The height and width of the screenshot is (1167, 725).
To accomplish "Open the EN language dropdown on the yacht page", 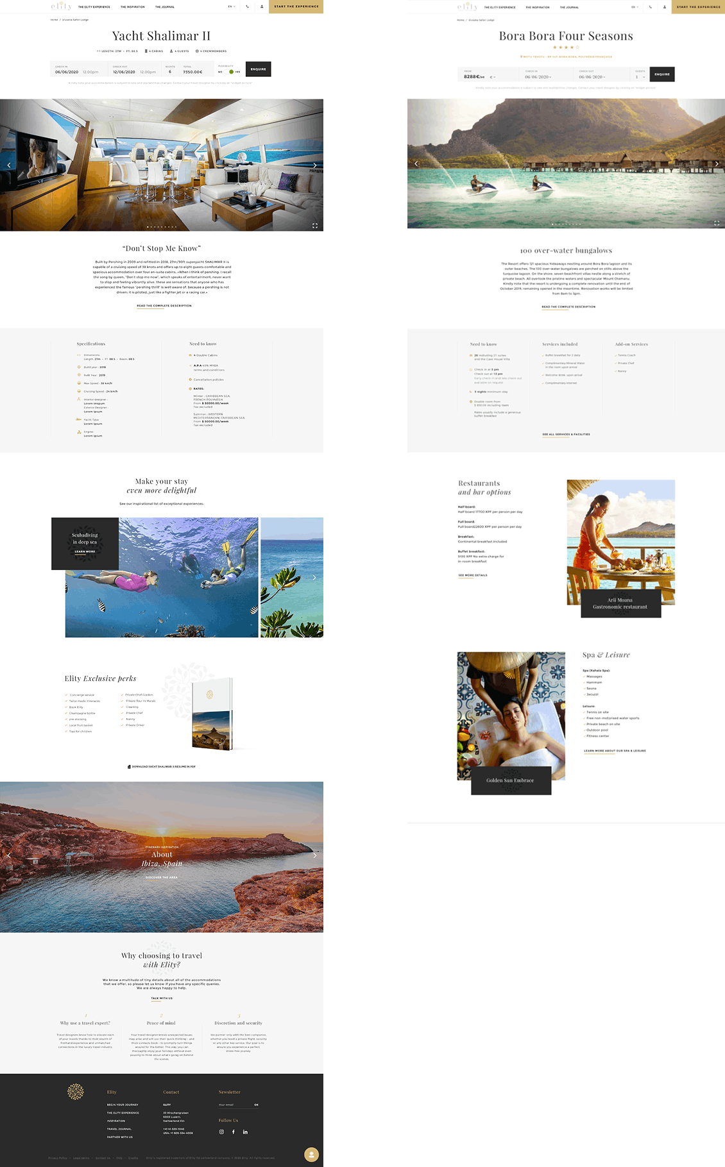I will point(232,6).
